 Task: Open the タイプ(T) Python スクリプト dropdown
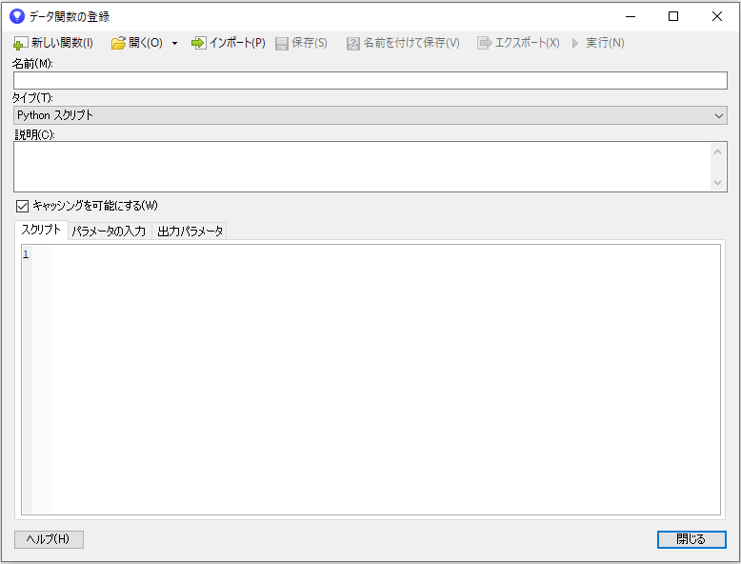[x=370, y=115]
